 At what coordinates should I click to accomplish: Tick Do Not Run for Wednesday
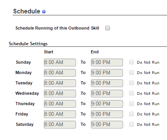(132, 93)
